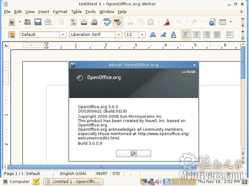Click the Open file folder icon
Image resolution: width=249 pixels, height=186 pixels.
pyautogui.click(x=28, y=22)
